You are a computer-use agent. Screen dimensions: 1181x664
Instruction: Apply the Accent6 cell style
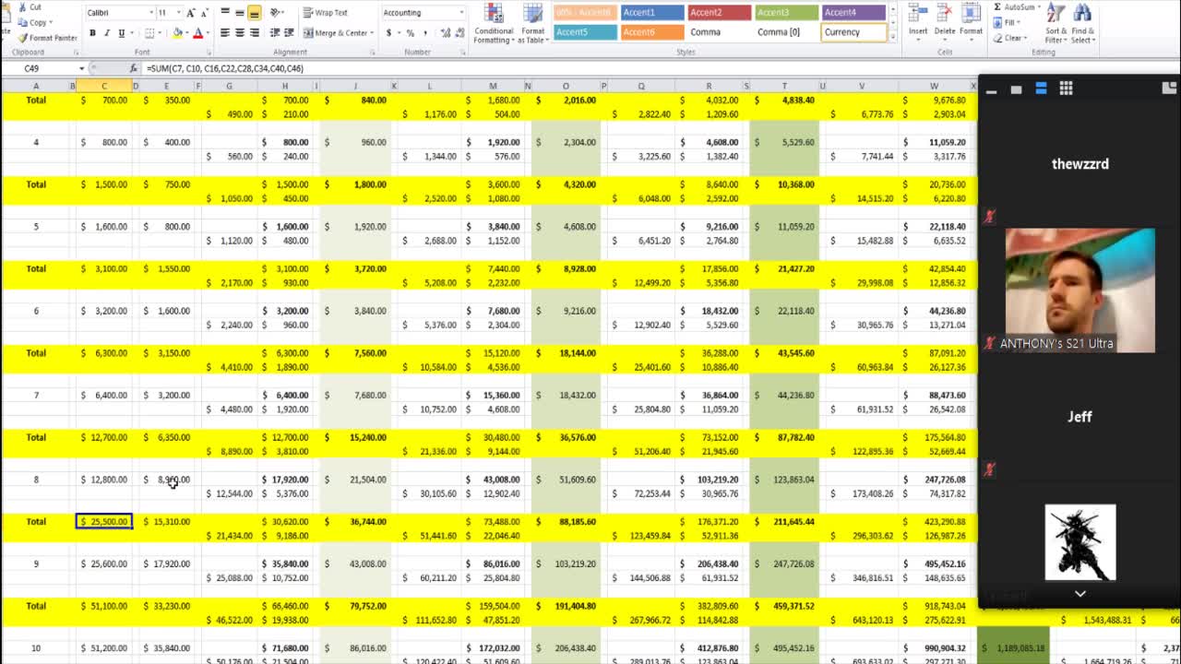coord(651,31)
